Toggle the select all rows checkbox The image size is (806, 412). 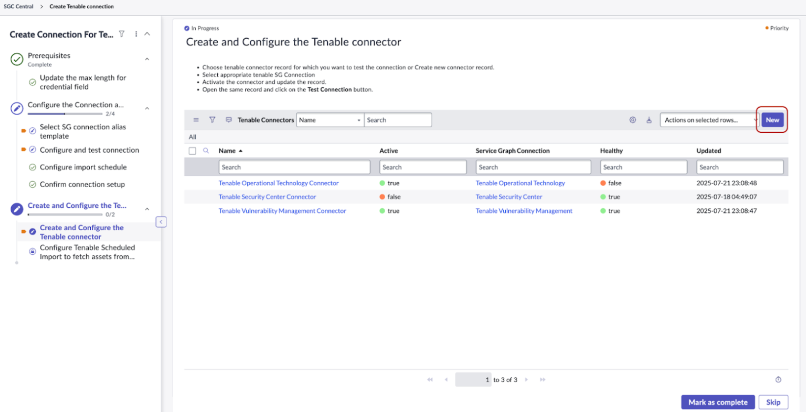192,151
